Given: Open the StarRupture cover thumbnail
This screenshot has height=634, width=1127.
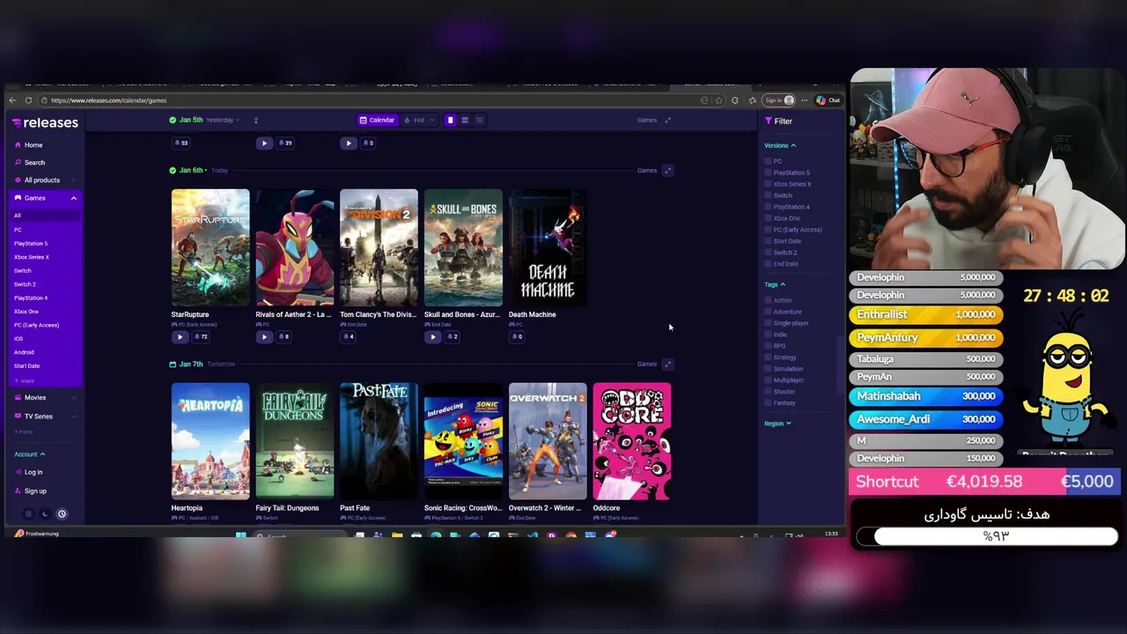Looking at the screenshot, I should point(210,247).
